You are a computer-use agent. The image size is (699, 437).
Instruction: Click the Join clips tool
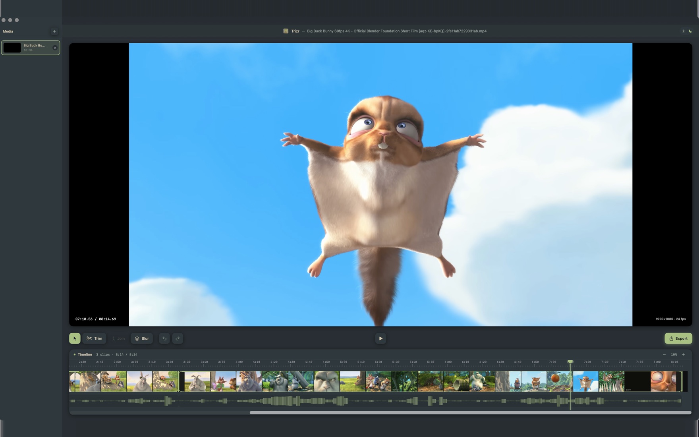(x=118, y=338)
